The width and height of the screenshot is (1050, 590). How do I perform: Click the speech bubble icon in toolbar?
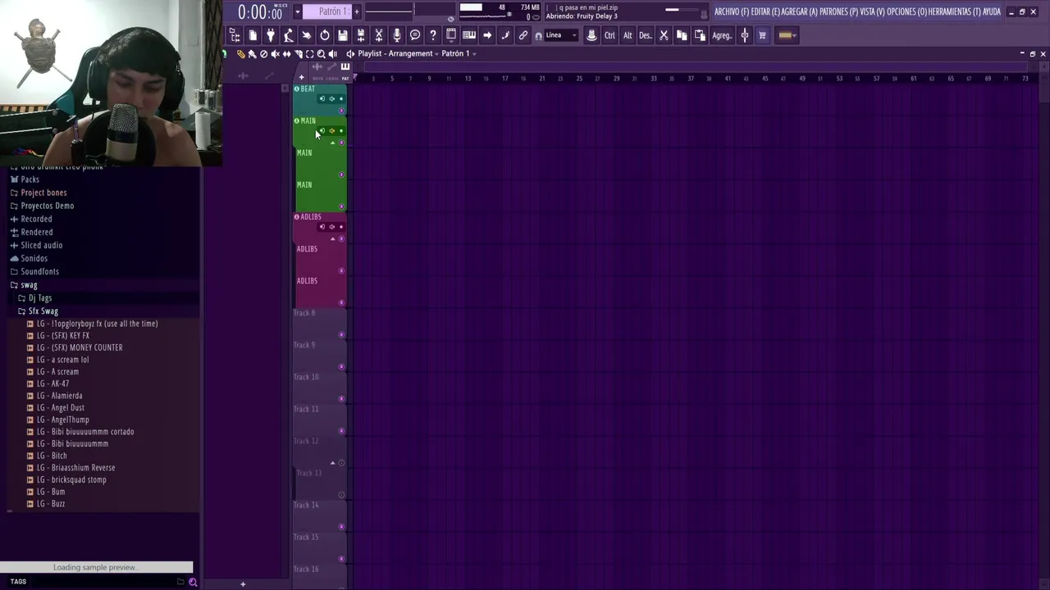point(415,35)
